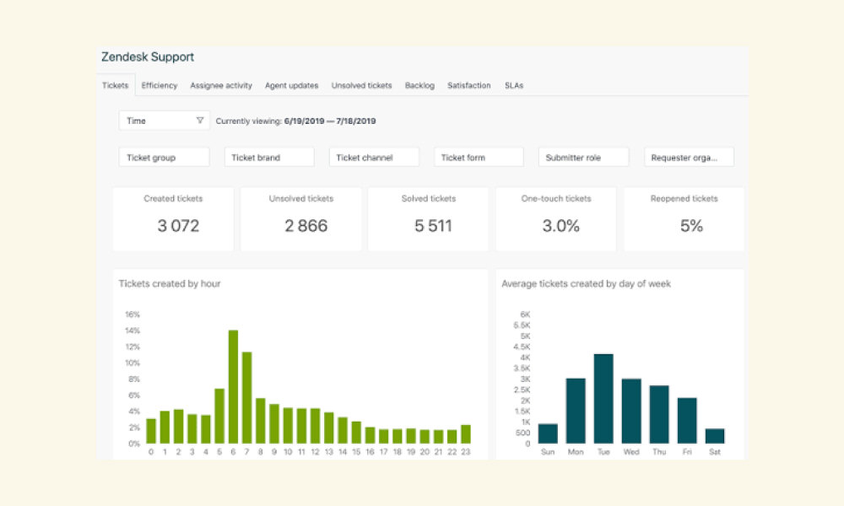Select the hour 8 bar in hourly chart

coord(261,421)
